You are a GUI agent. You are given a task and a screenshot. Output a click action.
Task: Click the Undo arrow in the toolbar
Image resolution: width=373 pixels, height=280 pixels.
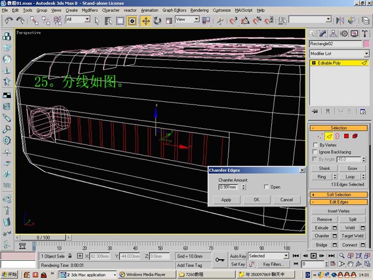(9, 21)
